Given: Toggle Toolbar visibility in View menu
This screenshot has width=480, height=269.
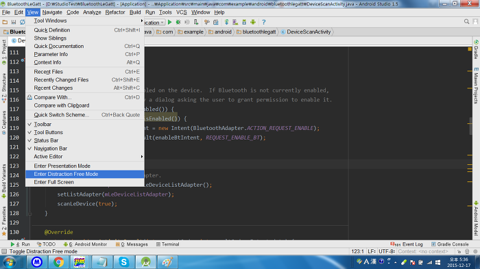Looking at the screenshot, I should pyautogui.click(x=85, y=124).
